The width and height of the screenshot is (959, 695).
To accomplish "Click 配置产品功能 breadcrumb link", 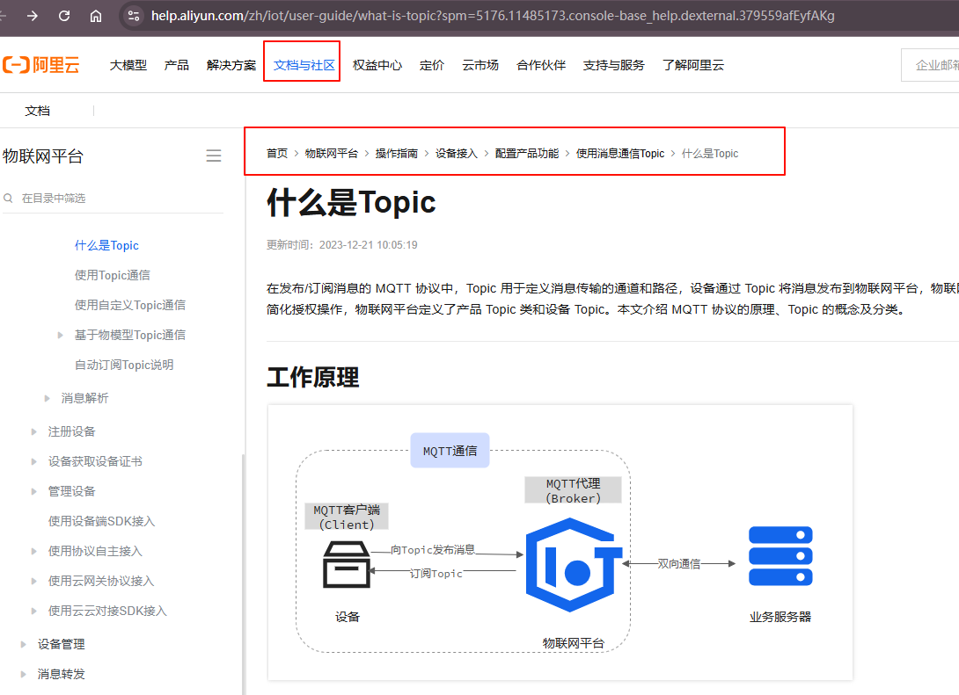I will 527,153.
